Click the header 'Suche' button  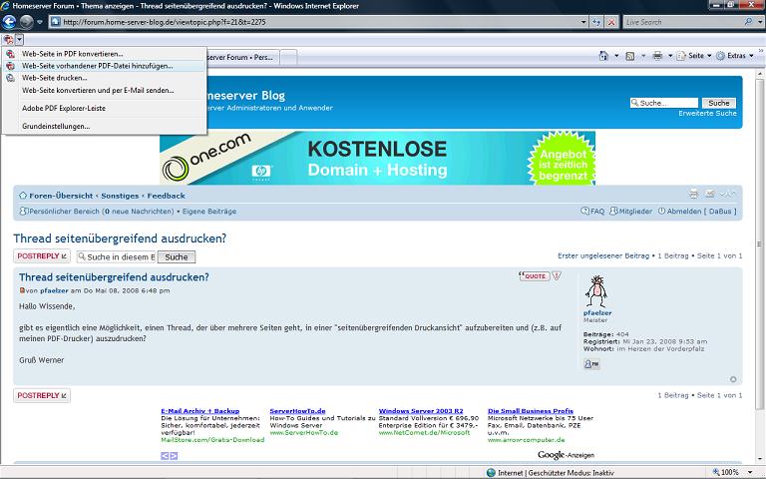(x=718, y=103)
